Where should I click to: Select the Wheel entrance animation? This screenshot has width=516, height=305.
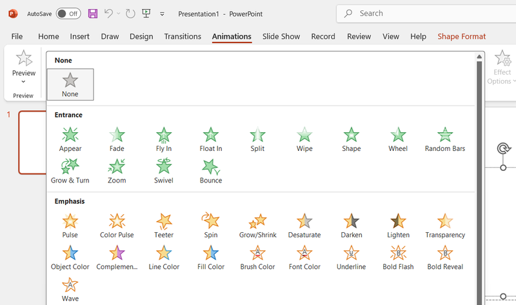pyautogui.click(x=398, y=139)
